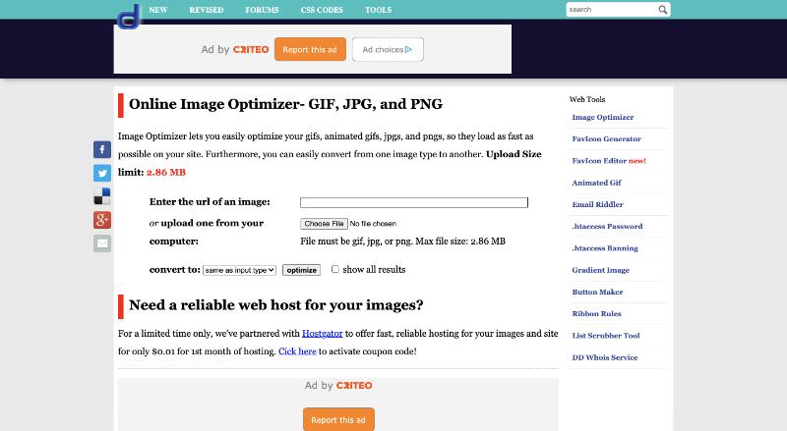Toggle the 'show all results' checkbox
This screenshot has width=787, height=431.
click(x=334, y=269)
